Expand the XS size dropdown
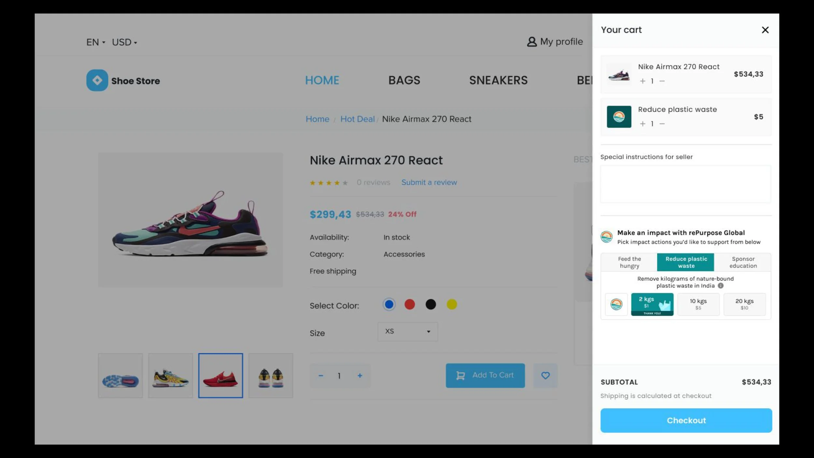Viewport: 814px width, 458px height. pos(407,332)
